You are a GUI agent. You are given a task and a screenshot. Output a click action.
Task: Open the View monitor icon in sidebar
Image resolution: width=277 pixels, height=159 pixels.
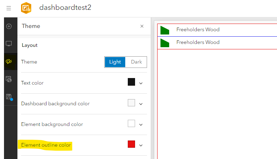[9, 44]
